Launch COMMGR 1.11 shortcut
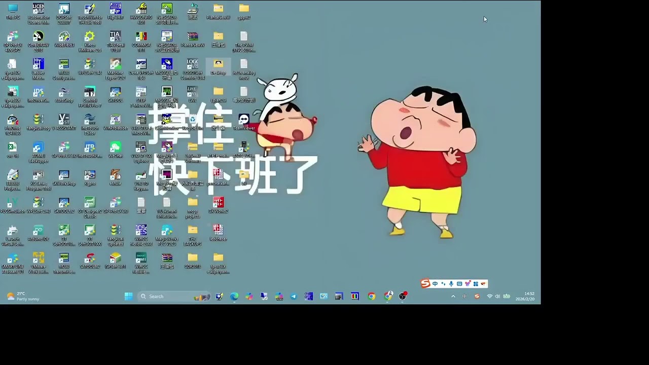Screen dimensions: 649x365 (141, 42)
